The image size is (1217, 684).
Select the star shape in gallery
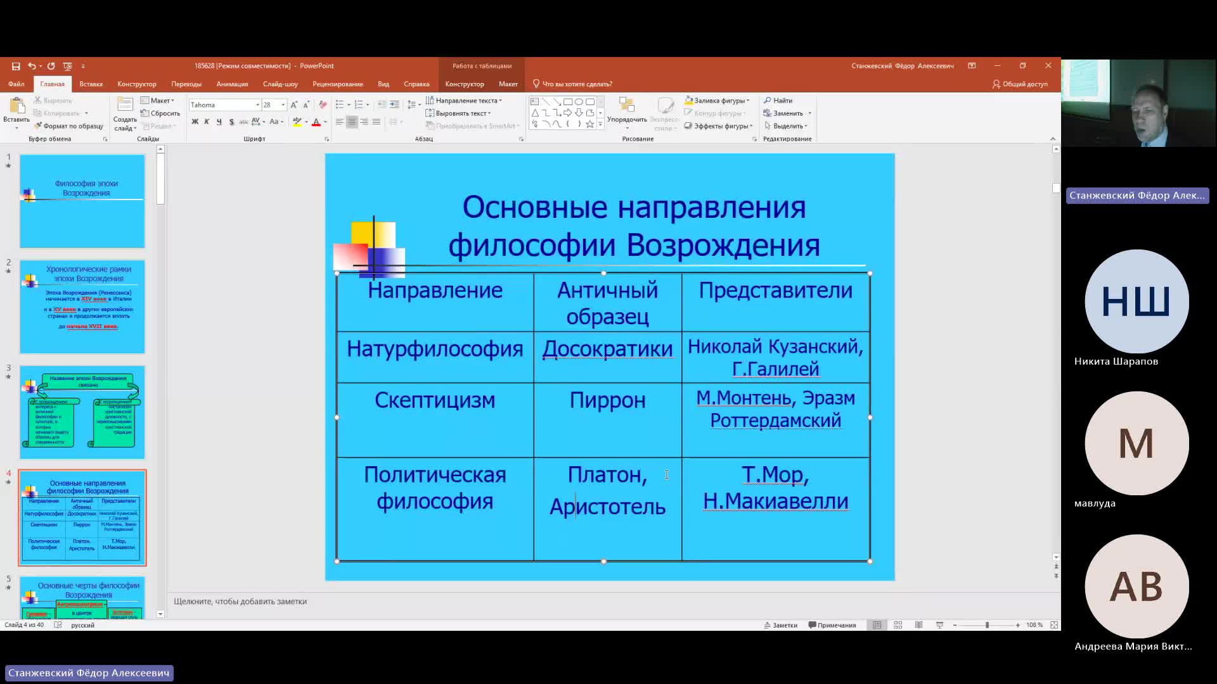590,124
